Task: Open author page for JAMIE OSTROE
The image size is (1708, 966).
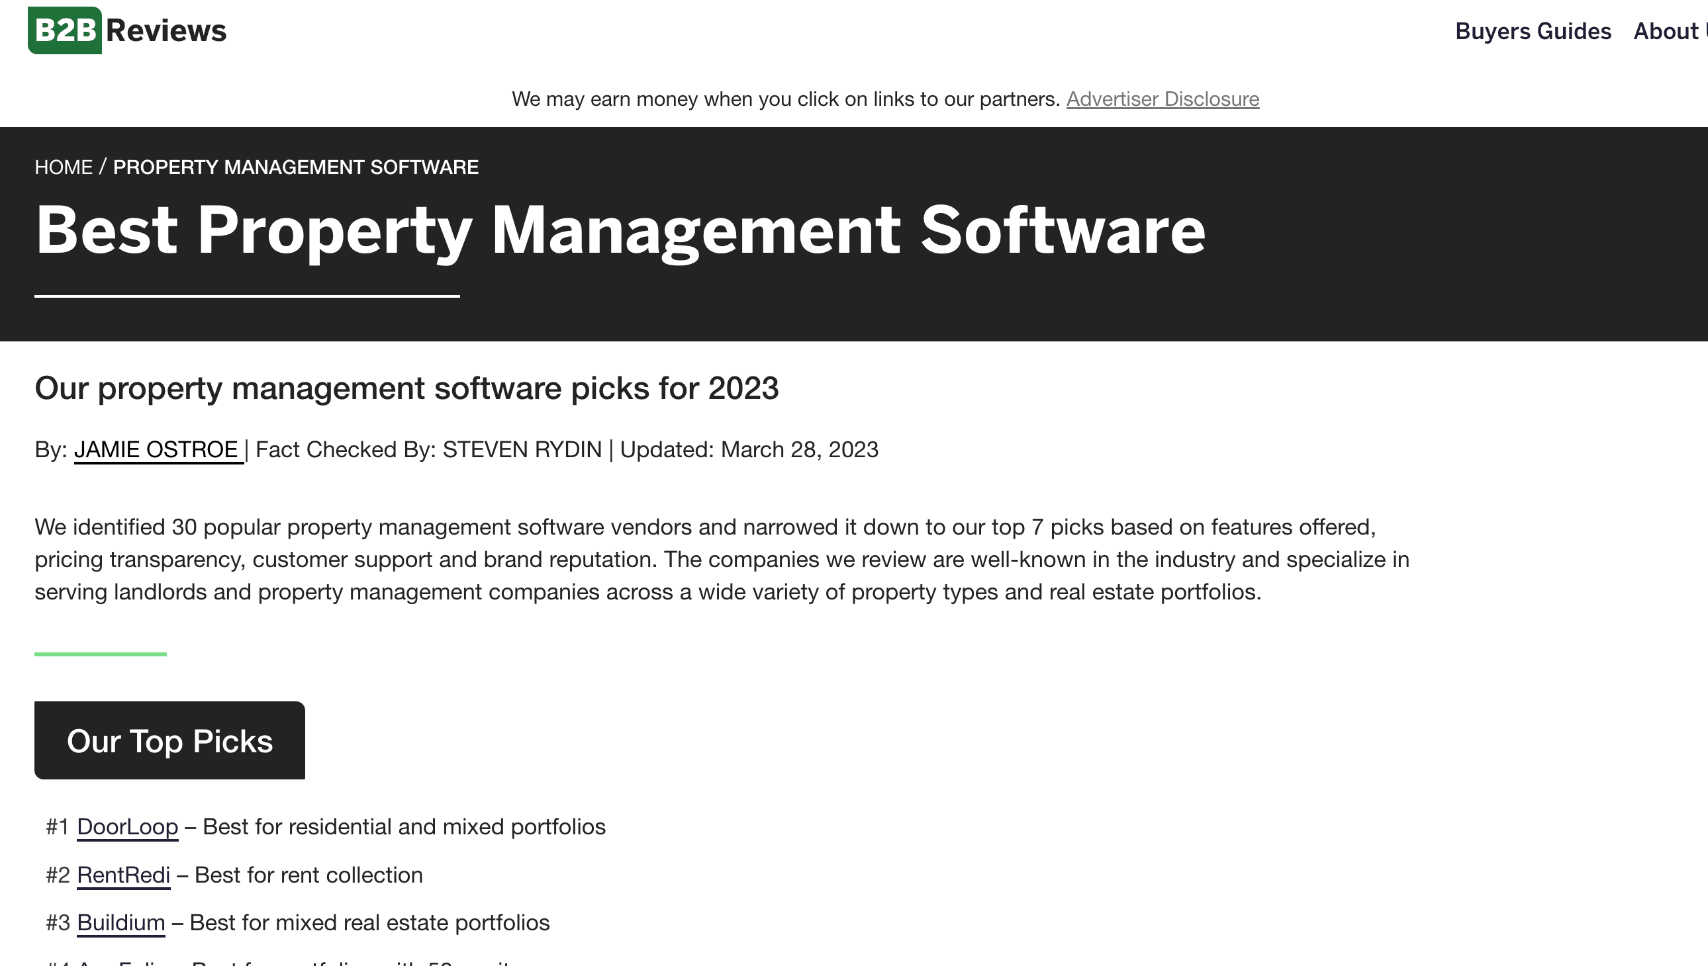Action: (x=157, y=449)
